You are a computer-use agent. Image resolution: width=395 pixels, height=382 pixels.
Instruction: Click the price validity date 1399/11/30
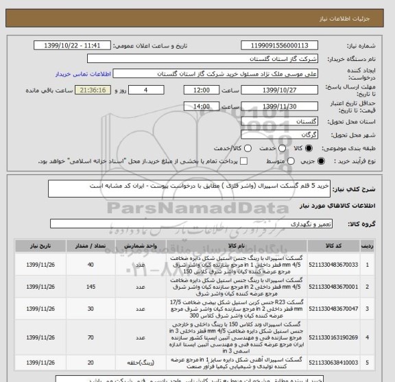point(279,106)
